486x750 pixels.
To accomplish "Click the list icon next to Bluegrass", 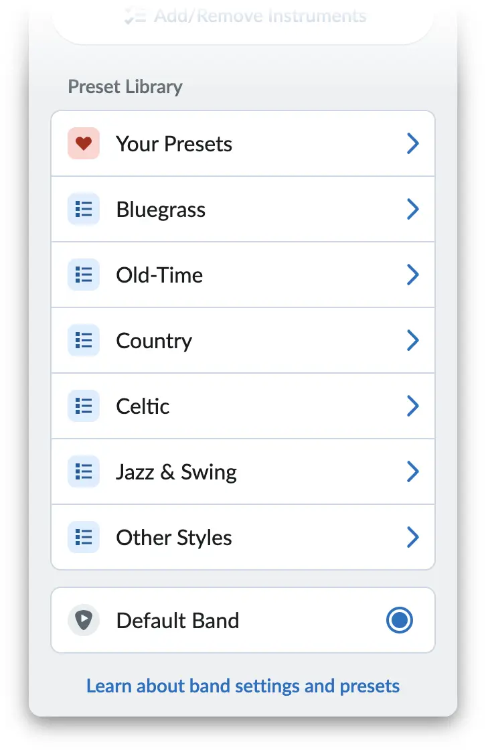I will 84,210.
